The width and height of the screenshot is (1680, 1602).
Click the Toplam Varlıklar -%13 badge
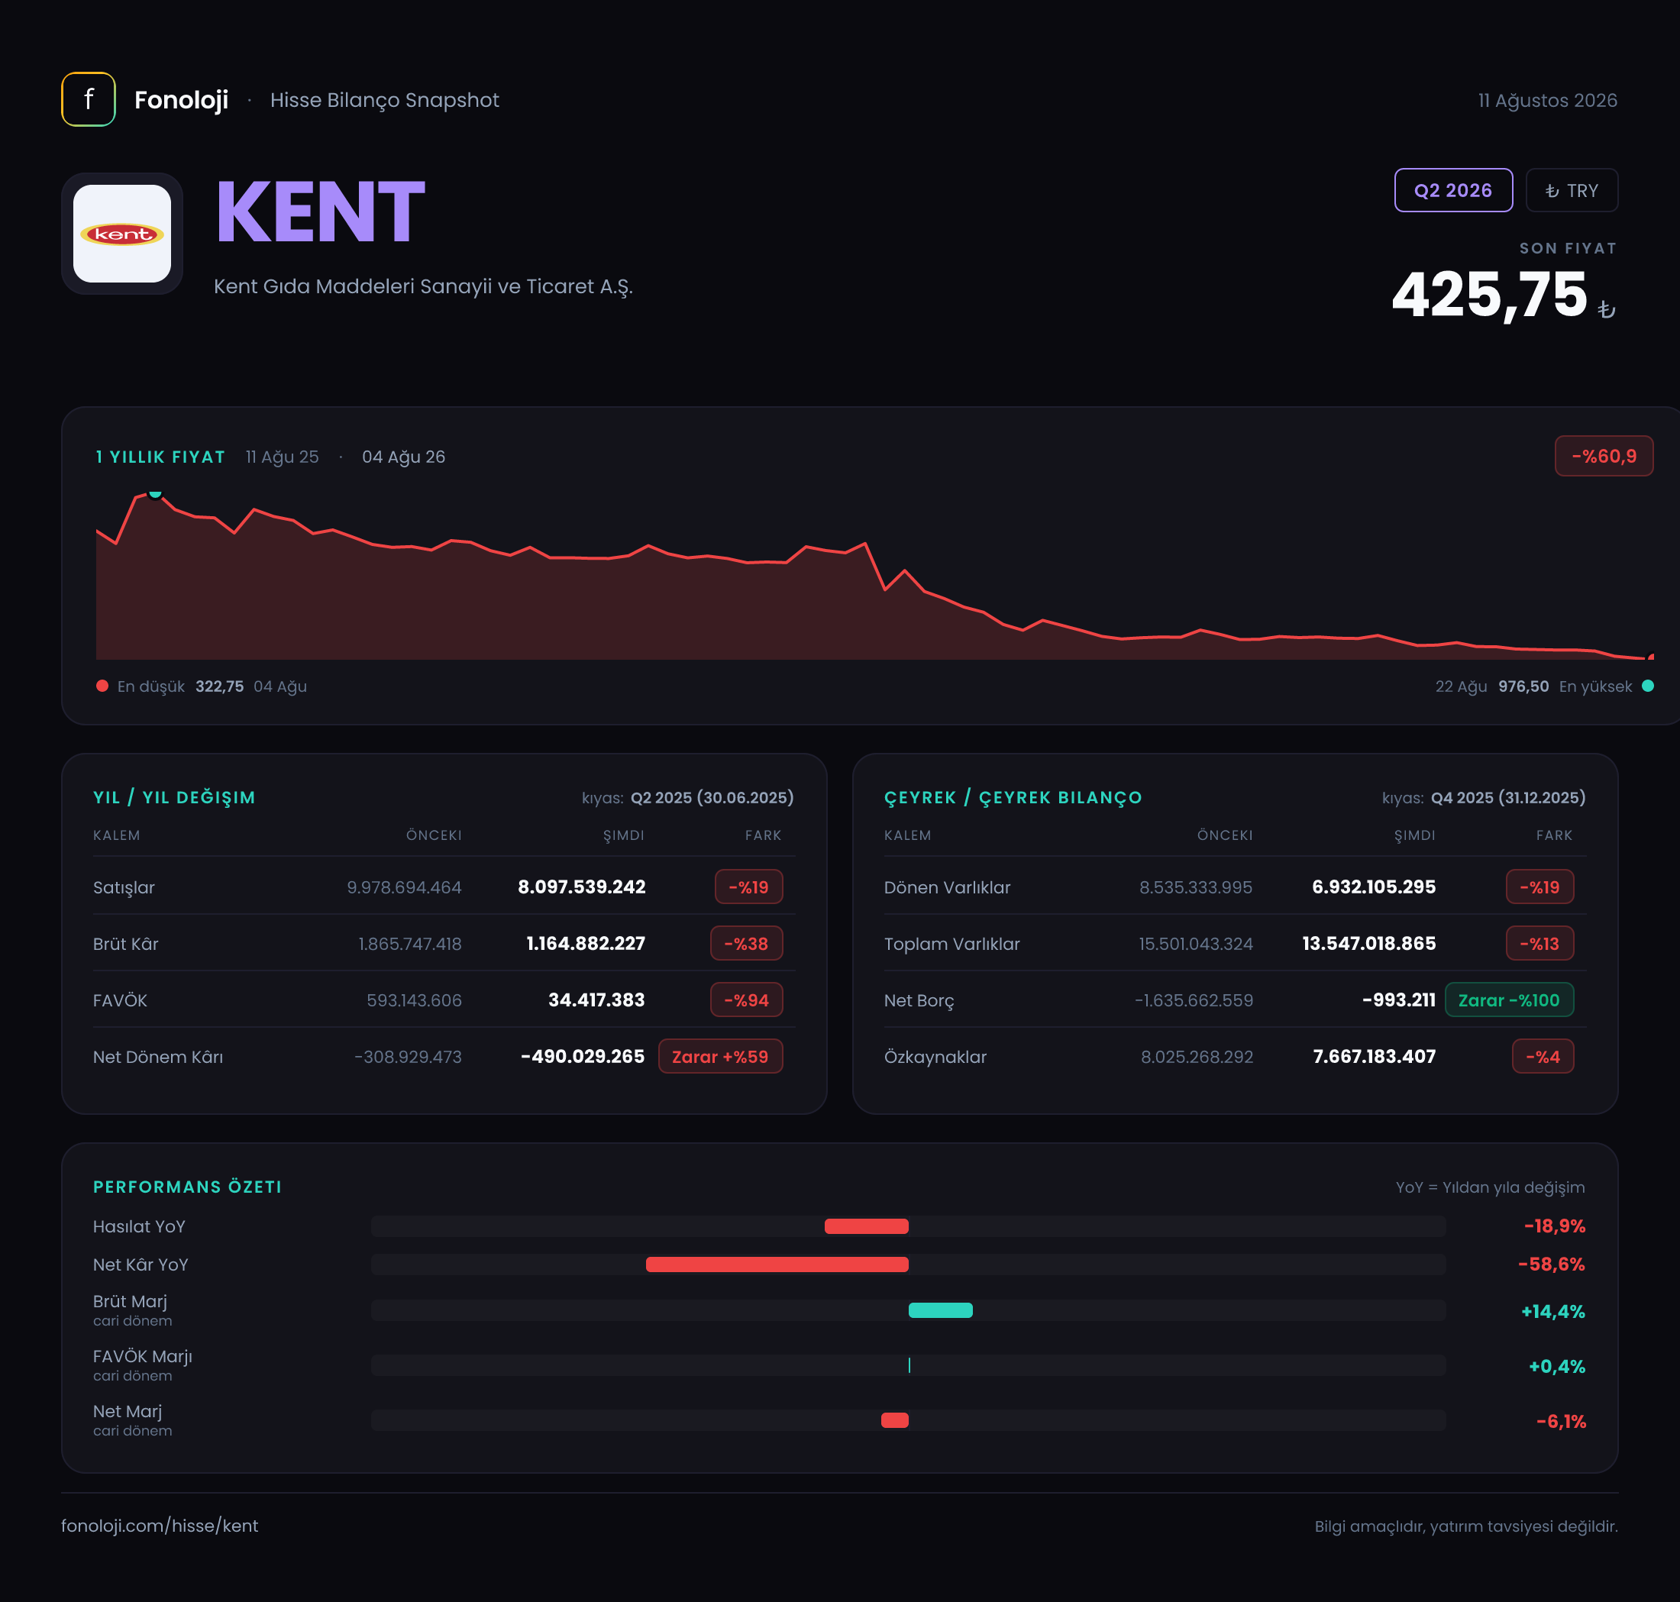[1539, 943]
